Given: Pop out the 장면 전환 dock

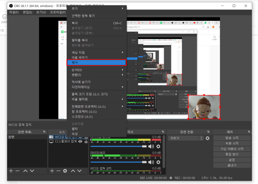Looking at the screenshot, I should (x=208, y=132).
